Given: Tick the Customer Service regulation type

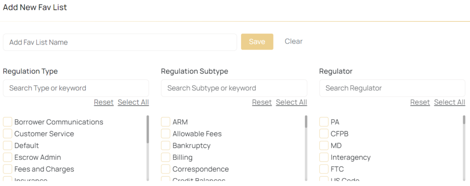Looking at the screenshot, I should pyautogui.click(x=8, y=134).
